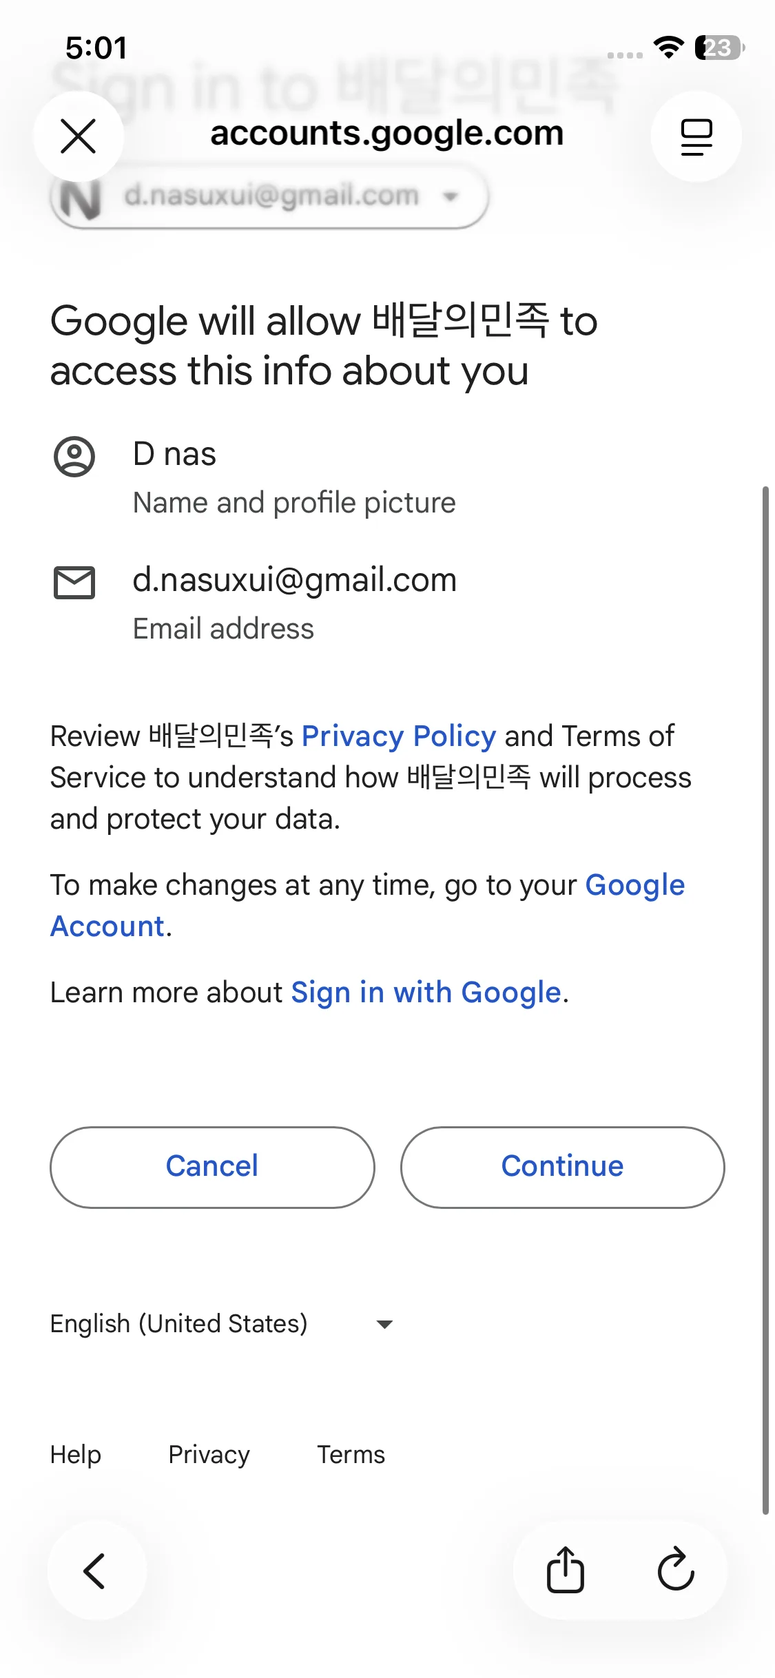Screen dimensions: 775x1678
Task: Open the page reader menu icon
Action: (696, 136)
